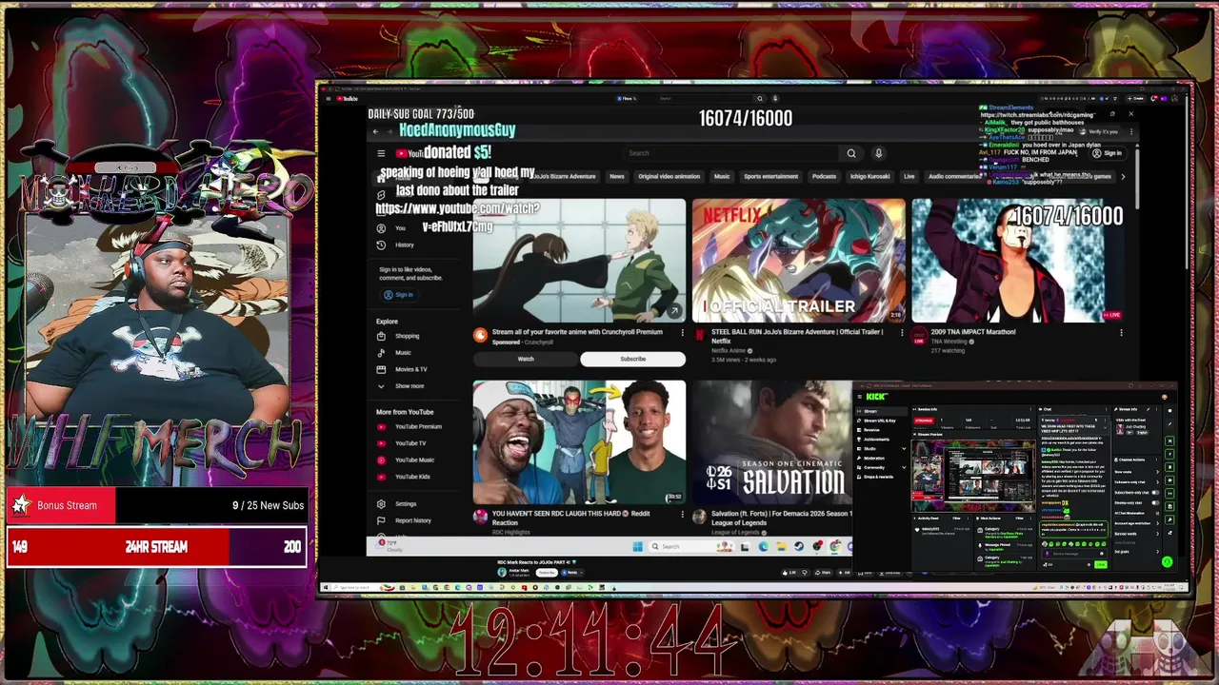Click the TNA Wrestling live channel avatar
Viewport: 1219px width, 685px height.
[x=919, y=335]
